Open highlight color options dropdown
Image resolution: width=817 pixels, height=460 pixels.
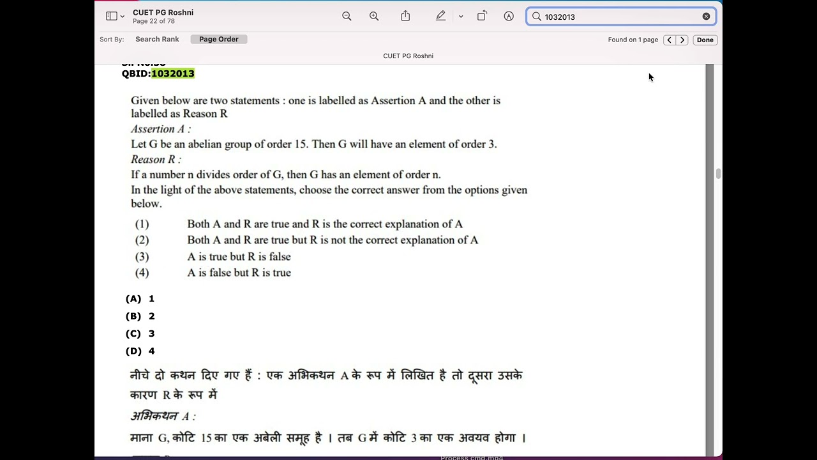[461, 17]
